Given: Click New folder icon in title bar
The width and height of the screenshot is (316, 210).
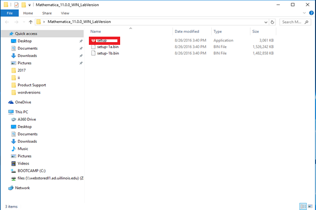Looking at the screenshot, I should tap(24, 5).
